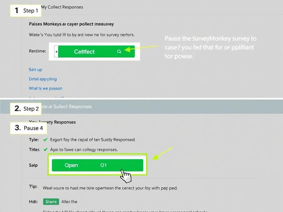Expand the Dotal app pling entry
This screenshot has height=212, width=283.
43,79
